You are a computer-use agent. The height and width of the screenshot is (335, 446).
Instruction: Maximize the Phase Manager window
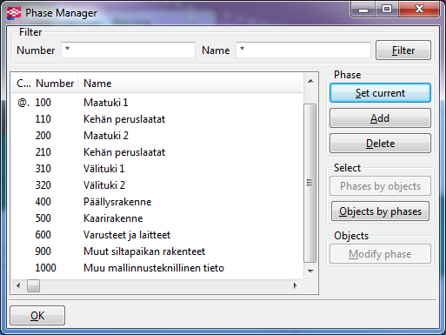[x=387, y=10]
